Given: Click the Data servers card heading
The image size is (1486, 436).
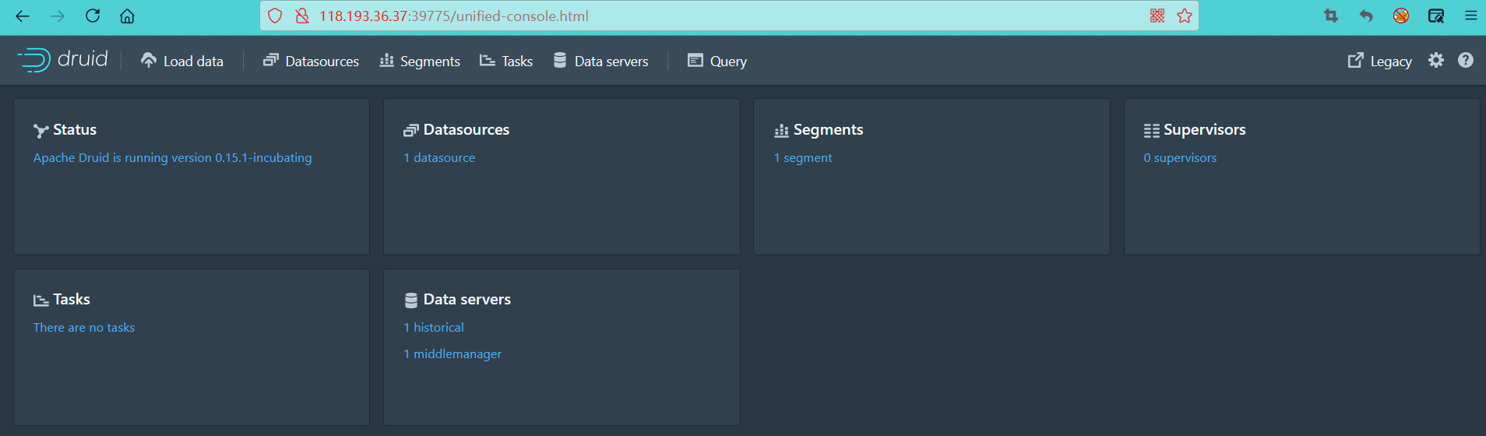Looking at the screenshot, I should coord(467,300).
